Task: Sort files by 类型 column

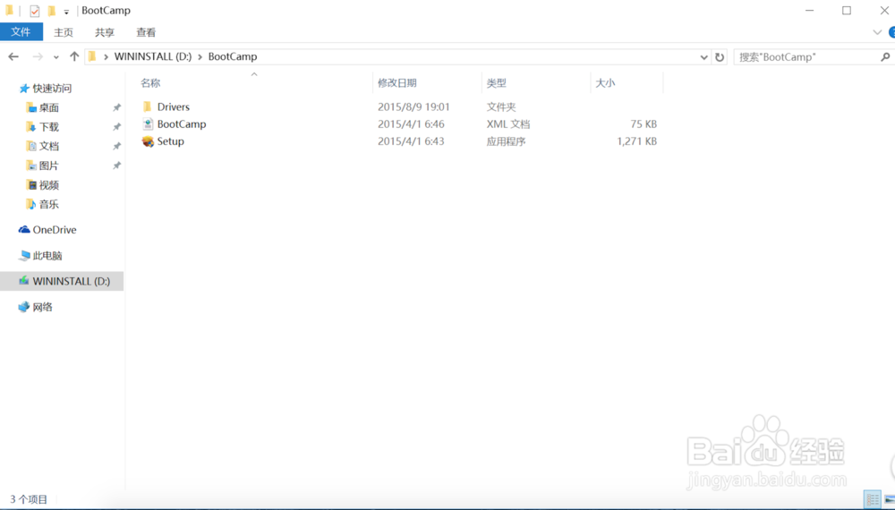Action: (x=496, y=82)
